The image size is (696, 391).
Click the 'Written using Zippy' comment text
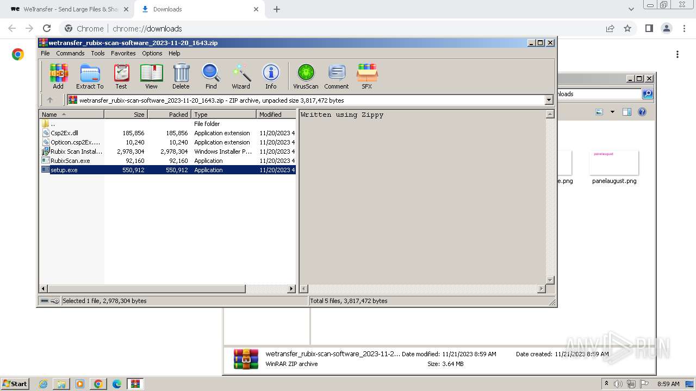[342, 115]
